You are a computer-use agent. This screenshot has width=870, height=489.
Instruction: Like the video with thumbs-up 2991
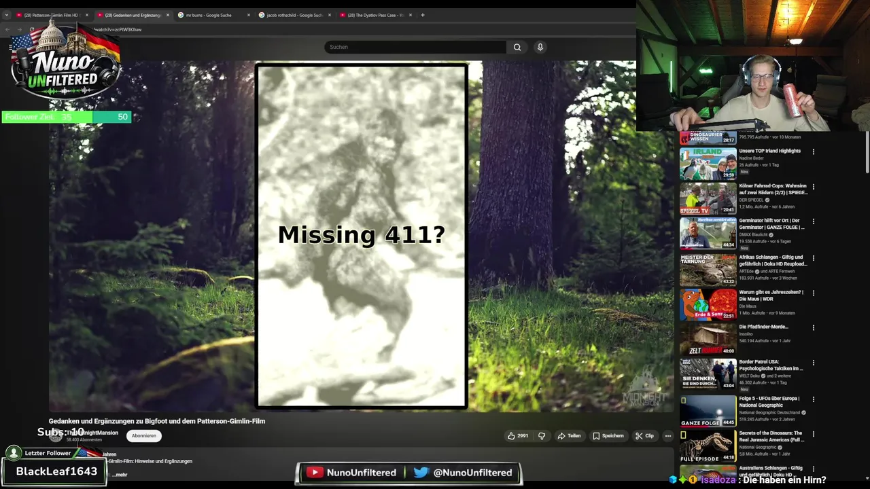[x=518, y=436]
